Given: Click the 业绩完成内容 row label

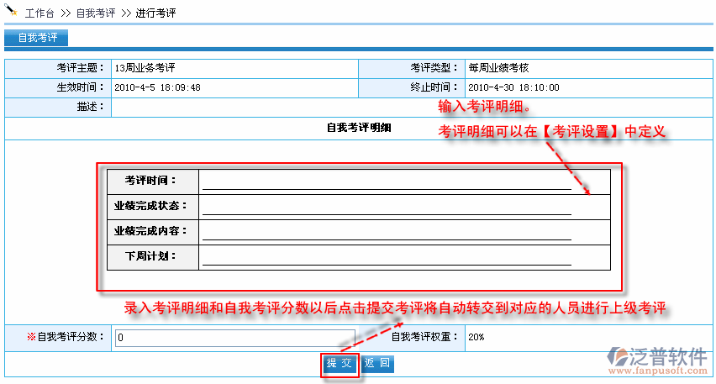Looking at the screenshot, I should click(150, 231).
